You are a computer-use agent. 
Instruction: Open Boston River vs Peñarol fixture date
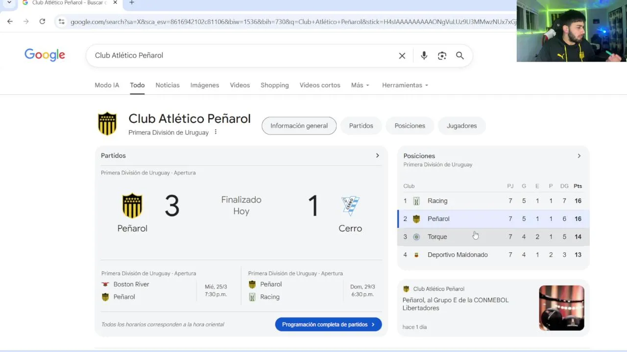(x=216, y=290)
